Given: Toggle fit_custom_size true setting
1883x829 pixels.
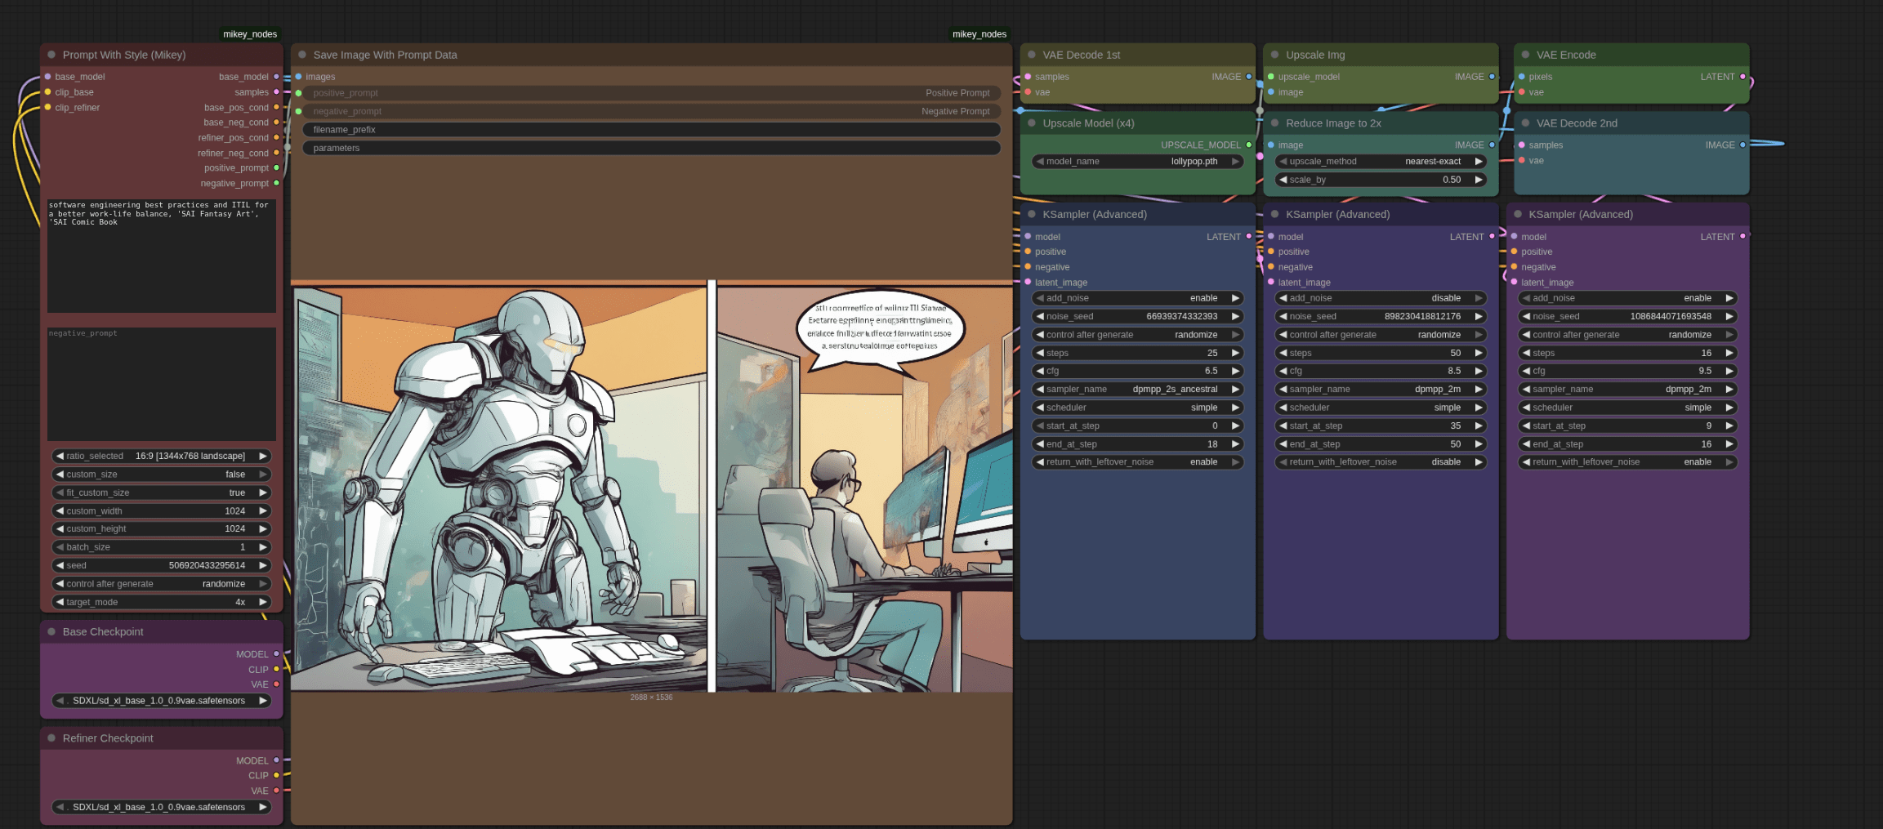Looking at the screenshot, I should 161,492.
